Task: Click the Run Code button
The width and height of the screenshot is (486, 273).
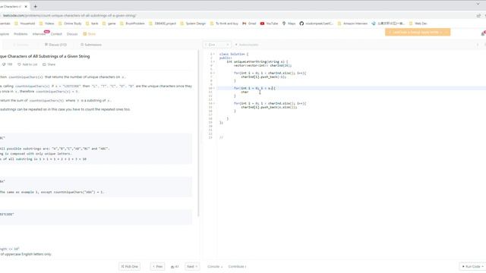Action: [x=472, y=266]
